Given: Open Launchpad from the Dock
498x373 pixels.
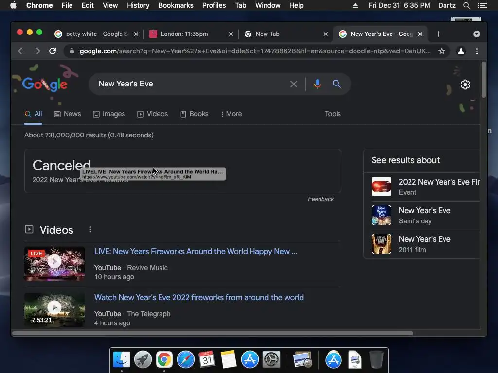Looking at the screenshot, I should click(x=143, y=360).
